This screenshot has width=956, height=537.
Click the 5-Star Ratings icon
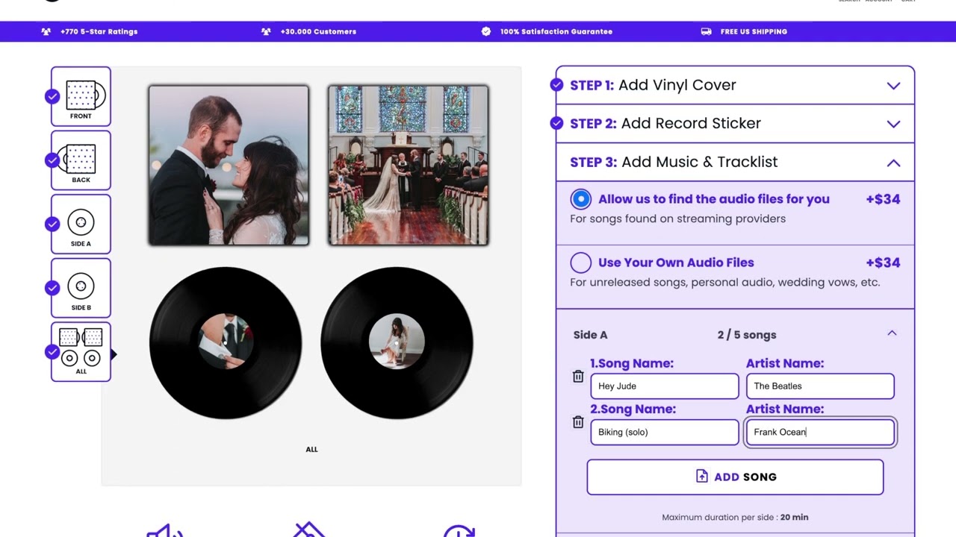(46, 31)
